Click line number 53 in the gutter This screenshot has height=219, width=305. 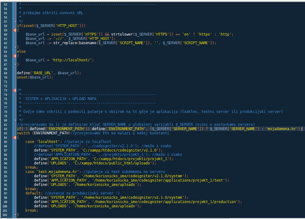(6, 4)
